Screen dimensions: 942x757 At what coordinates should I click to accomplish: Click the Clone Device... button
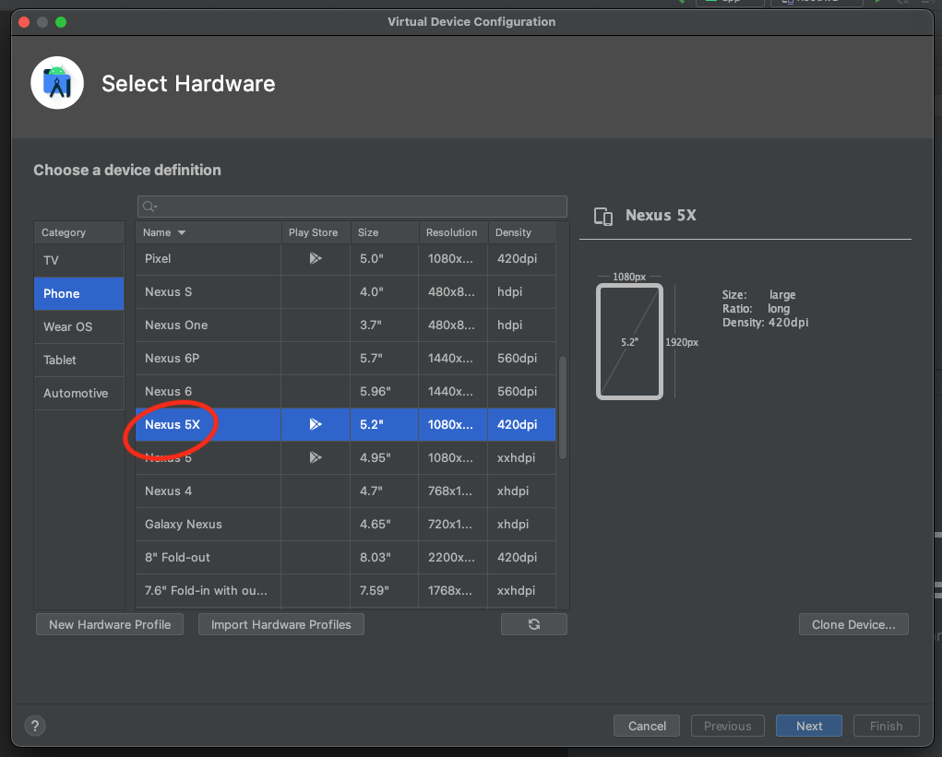pos(853,624)
